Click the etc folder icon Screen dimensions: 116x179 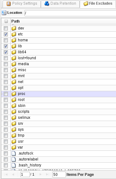point(14,34)
